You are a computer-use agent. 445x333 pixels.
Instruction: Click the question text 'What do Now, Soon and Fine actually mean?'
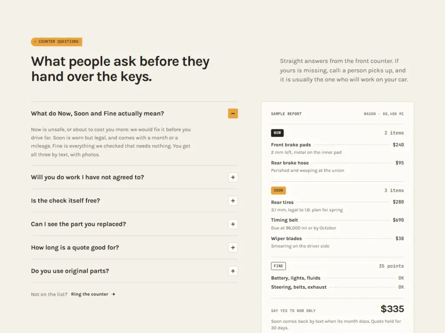pos(97,114)
